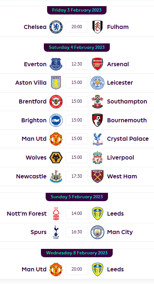Click the 20:00 Man Utd v Leeds time

tap(77, 269)
